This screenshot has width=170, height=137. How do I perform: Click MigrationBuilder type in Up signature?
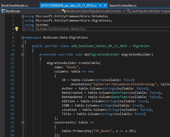click(104, 54)
